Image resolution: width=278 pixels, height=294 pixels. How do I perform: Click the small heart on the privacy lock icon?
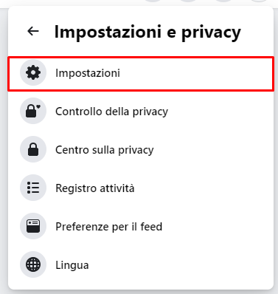[38, 107]
